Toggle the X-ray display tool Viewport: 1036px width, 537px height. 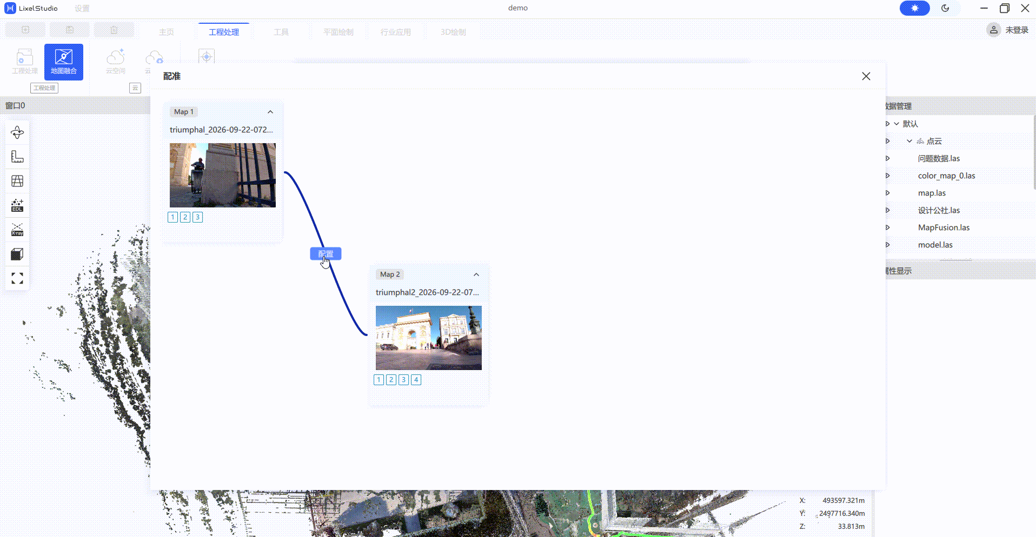(17, 230)
